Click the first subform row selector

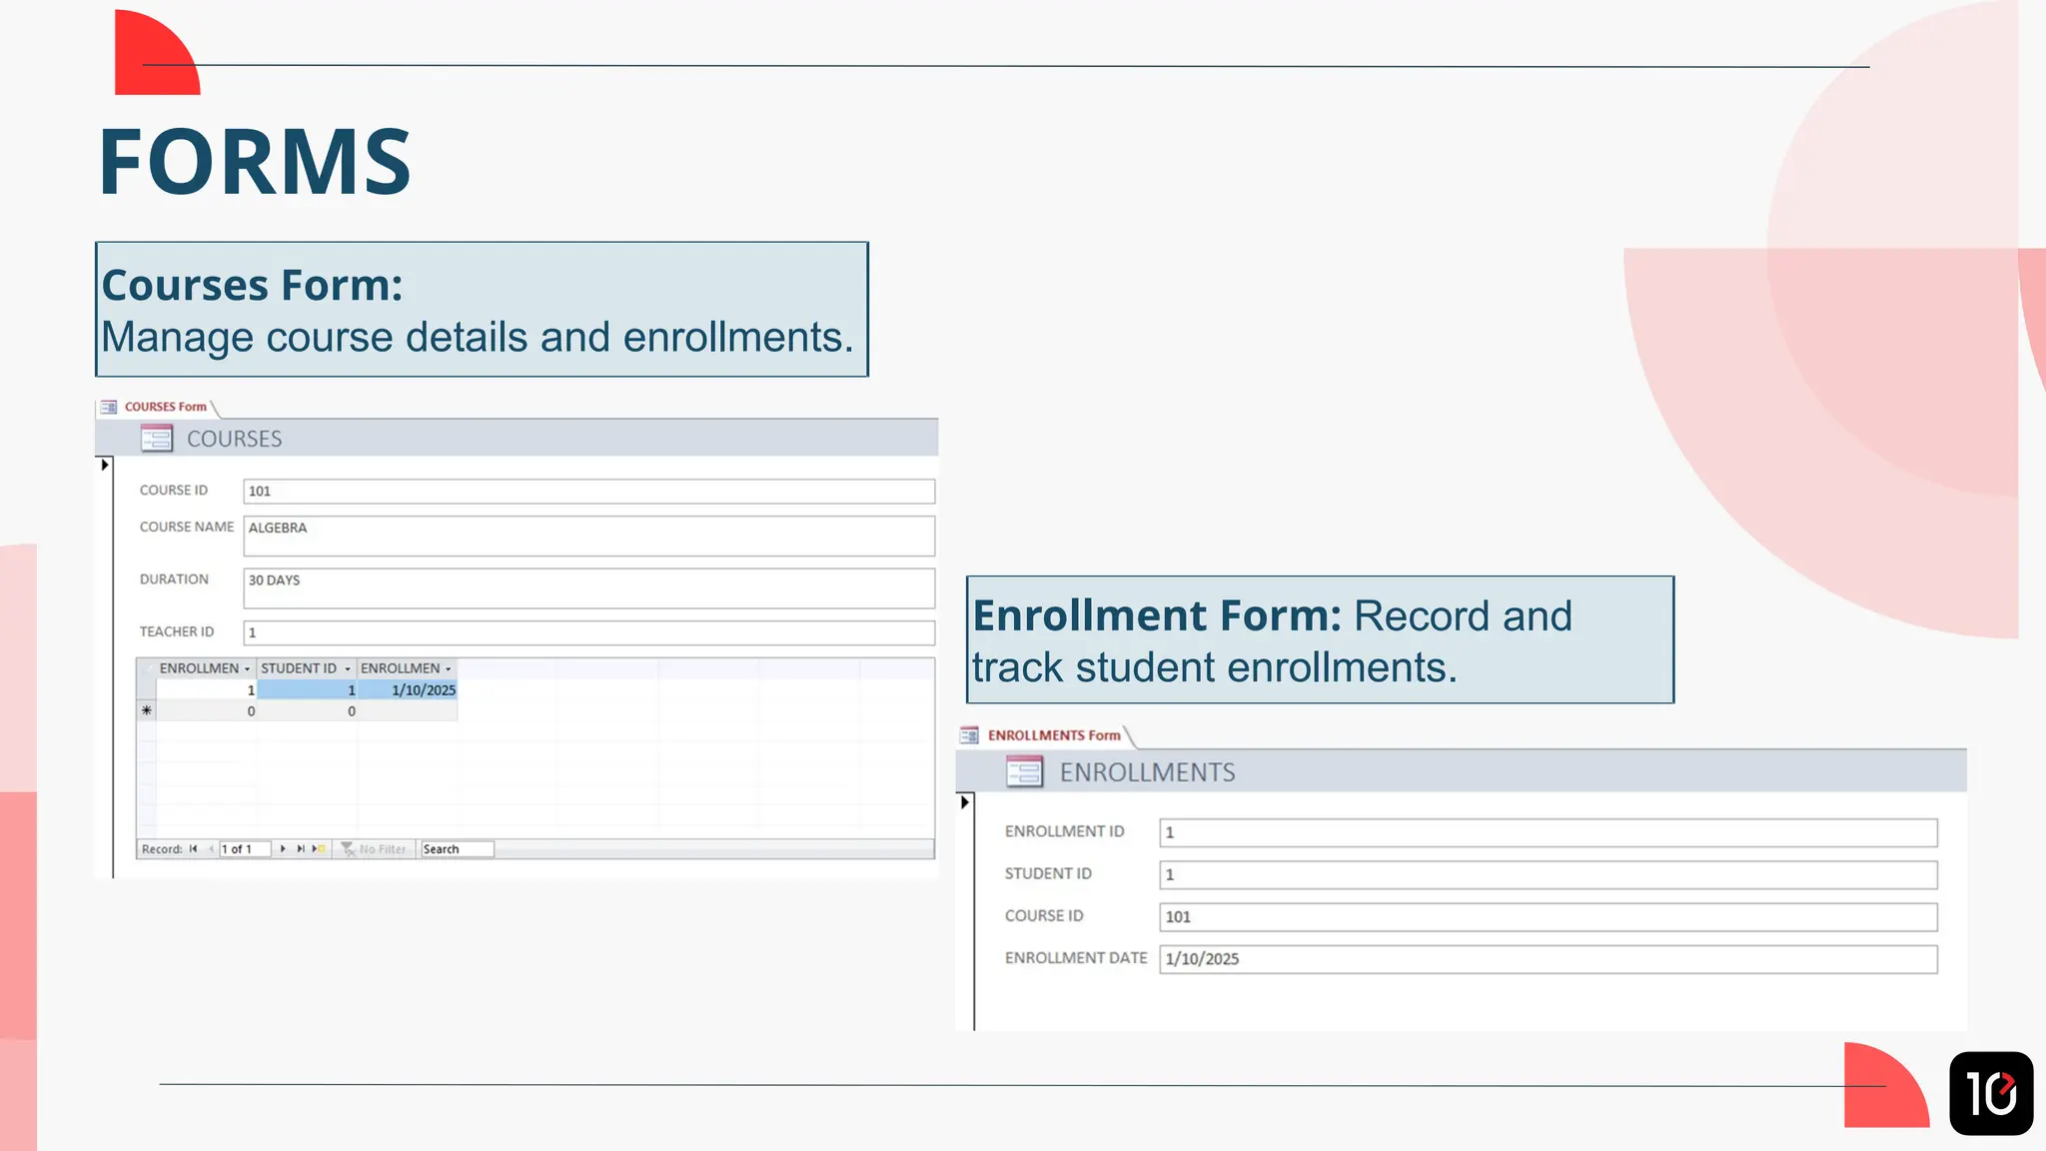(147, 690)
